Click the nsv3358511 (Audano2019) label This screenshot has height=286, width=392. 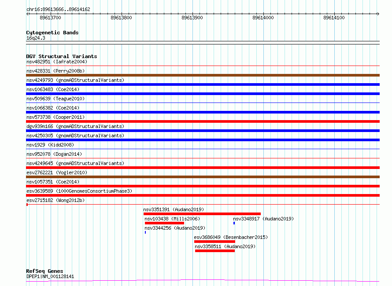[x=225, y=246]
